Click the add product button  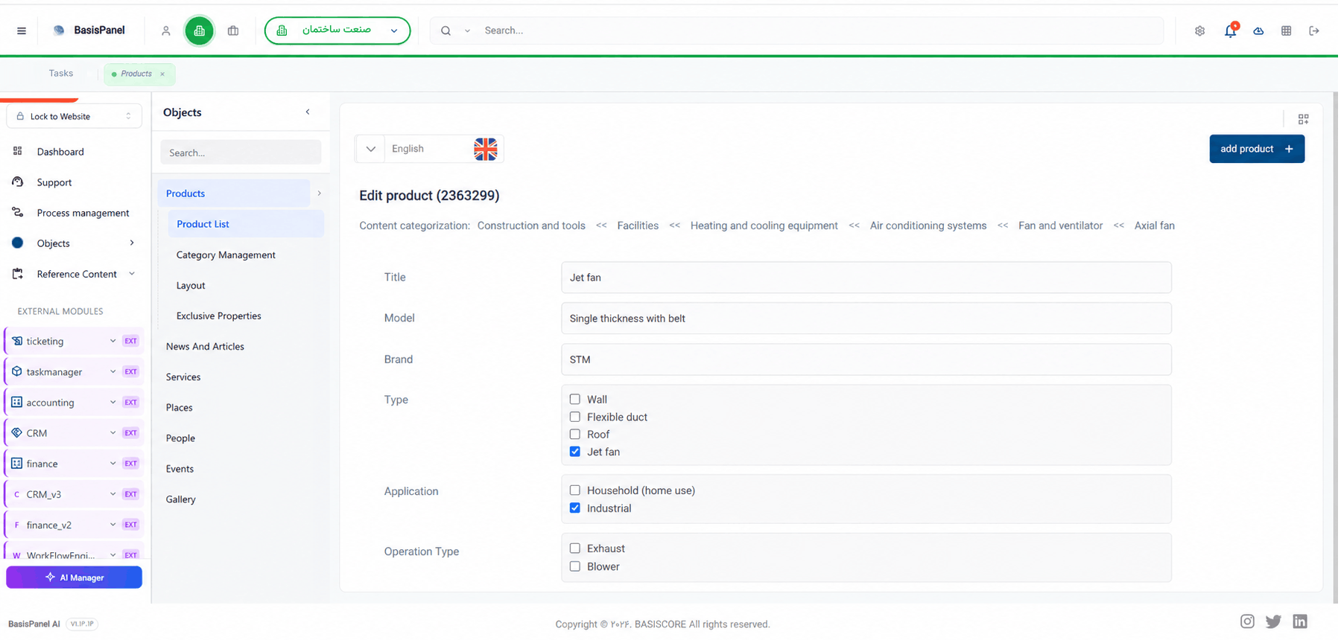1256,149
